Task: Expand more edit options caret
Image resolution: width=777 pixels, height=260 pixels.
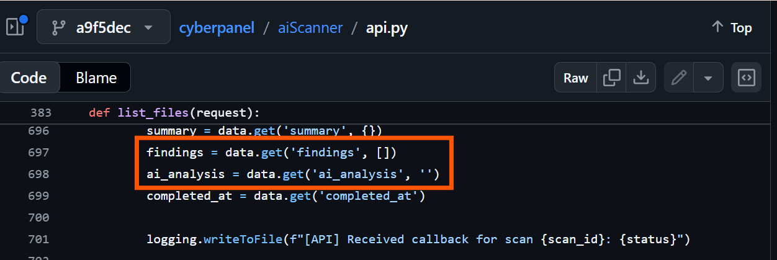Action: click(x=708, y=78)
